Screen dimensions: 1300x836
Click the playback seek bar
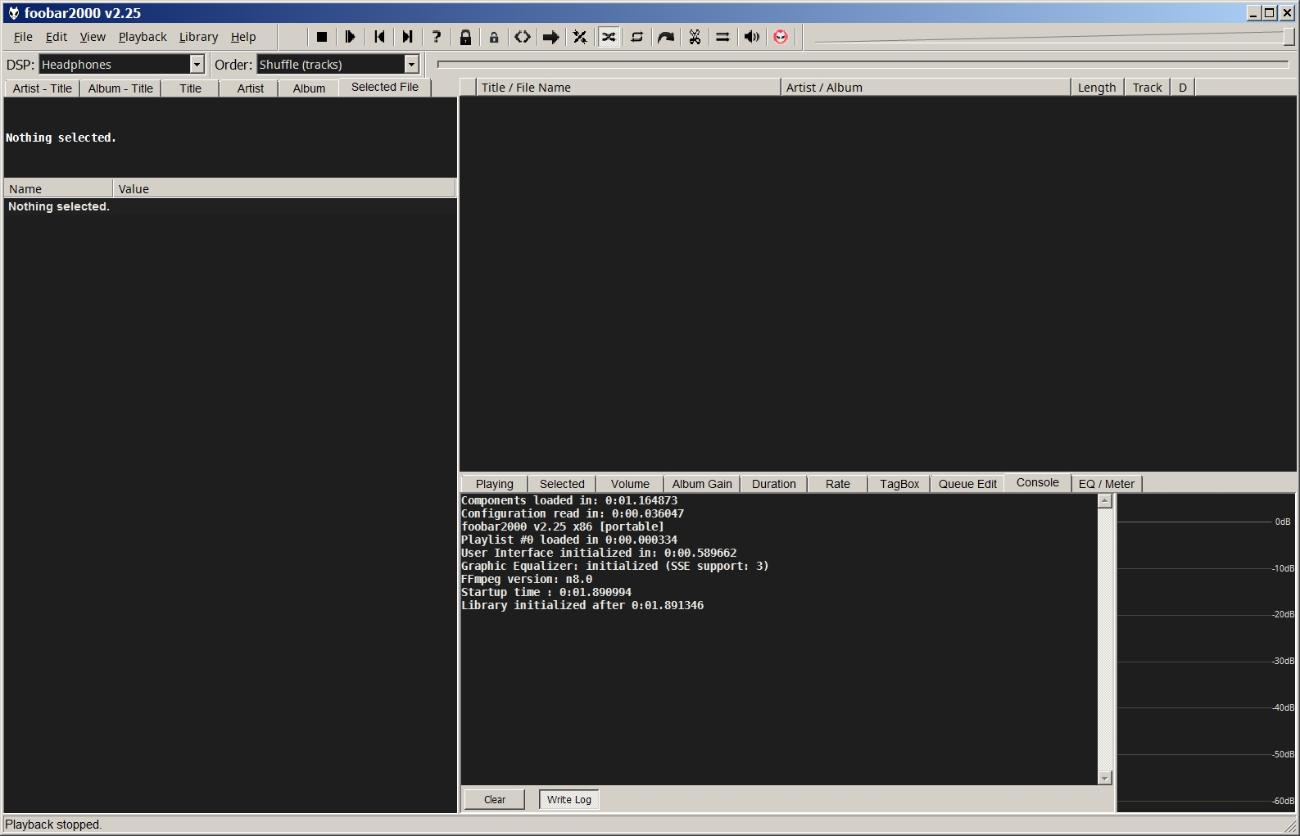tap(863, 64)
